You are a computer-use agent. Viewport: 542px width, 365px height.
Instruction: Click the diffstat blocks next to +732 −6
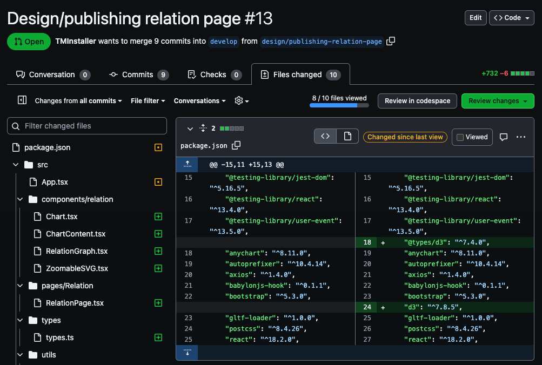(x=523, y=73)
